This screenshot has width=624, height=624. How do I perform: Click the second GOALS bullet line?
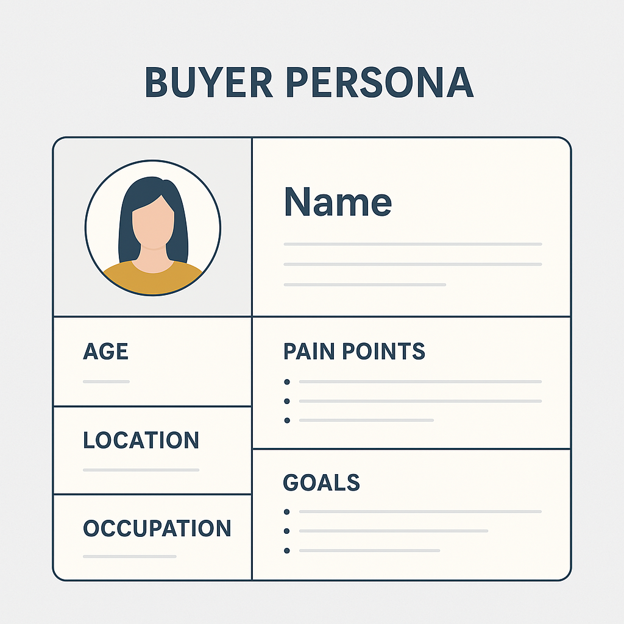[x=394, y=531]
